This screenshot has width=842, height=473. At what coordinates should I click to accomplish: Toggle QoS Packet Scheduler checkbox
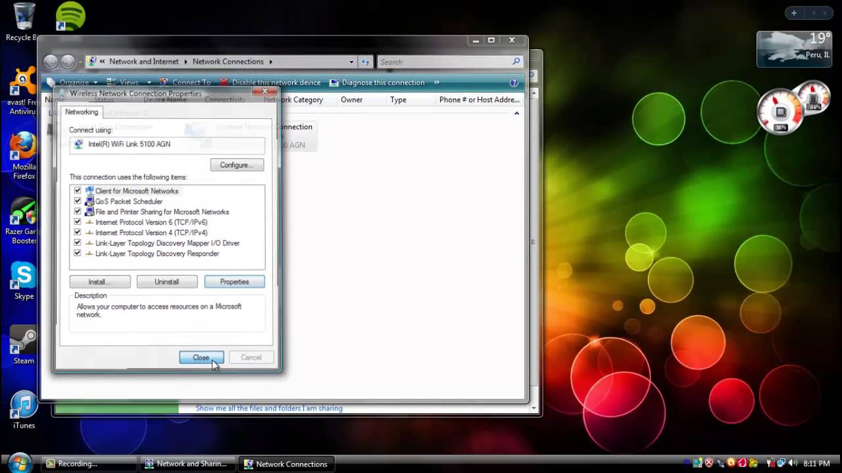(x=78, y=202)
